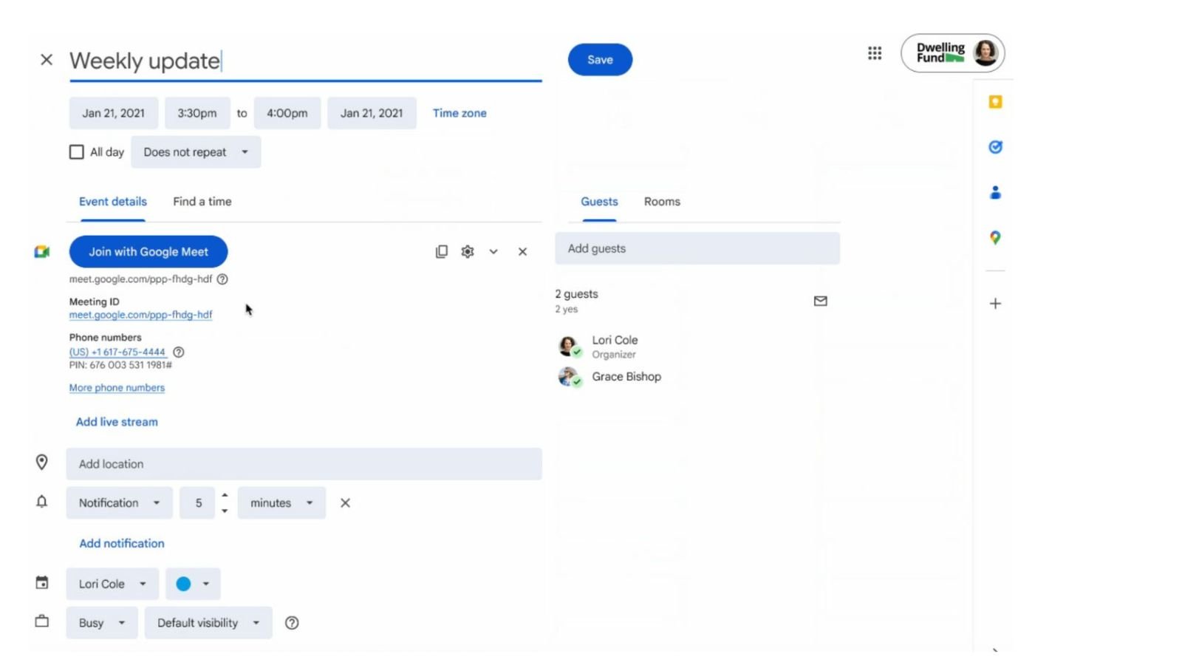Join with Google Meet button
Screen dimensions: 1182x665
click(x=148, y=252)
